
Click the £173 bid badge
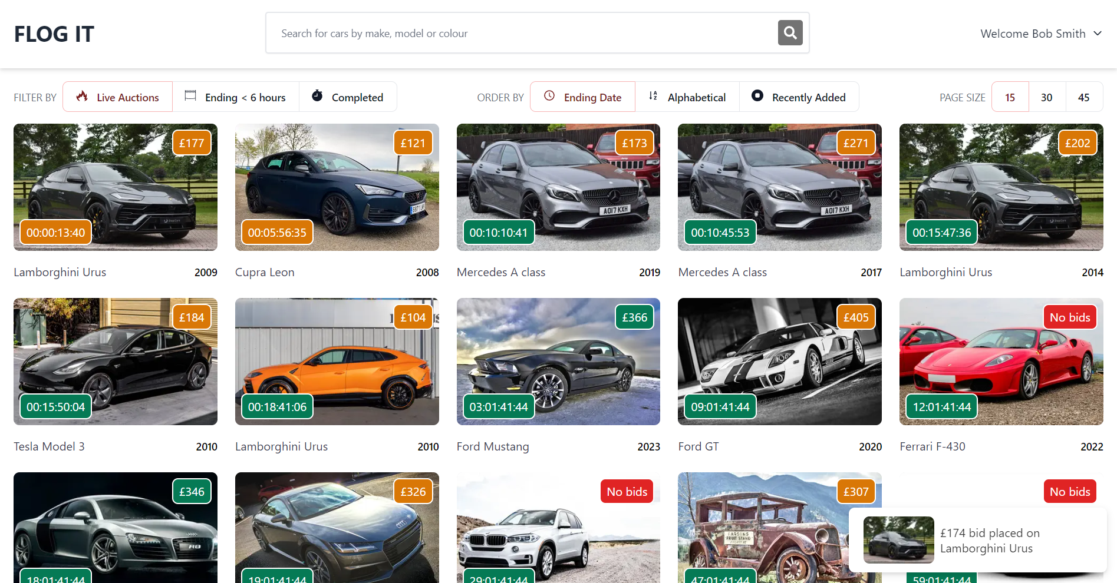[635, 143]
